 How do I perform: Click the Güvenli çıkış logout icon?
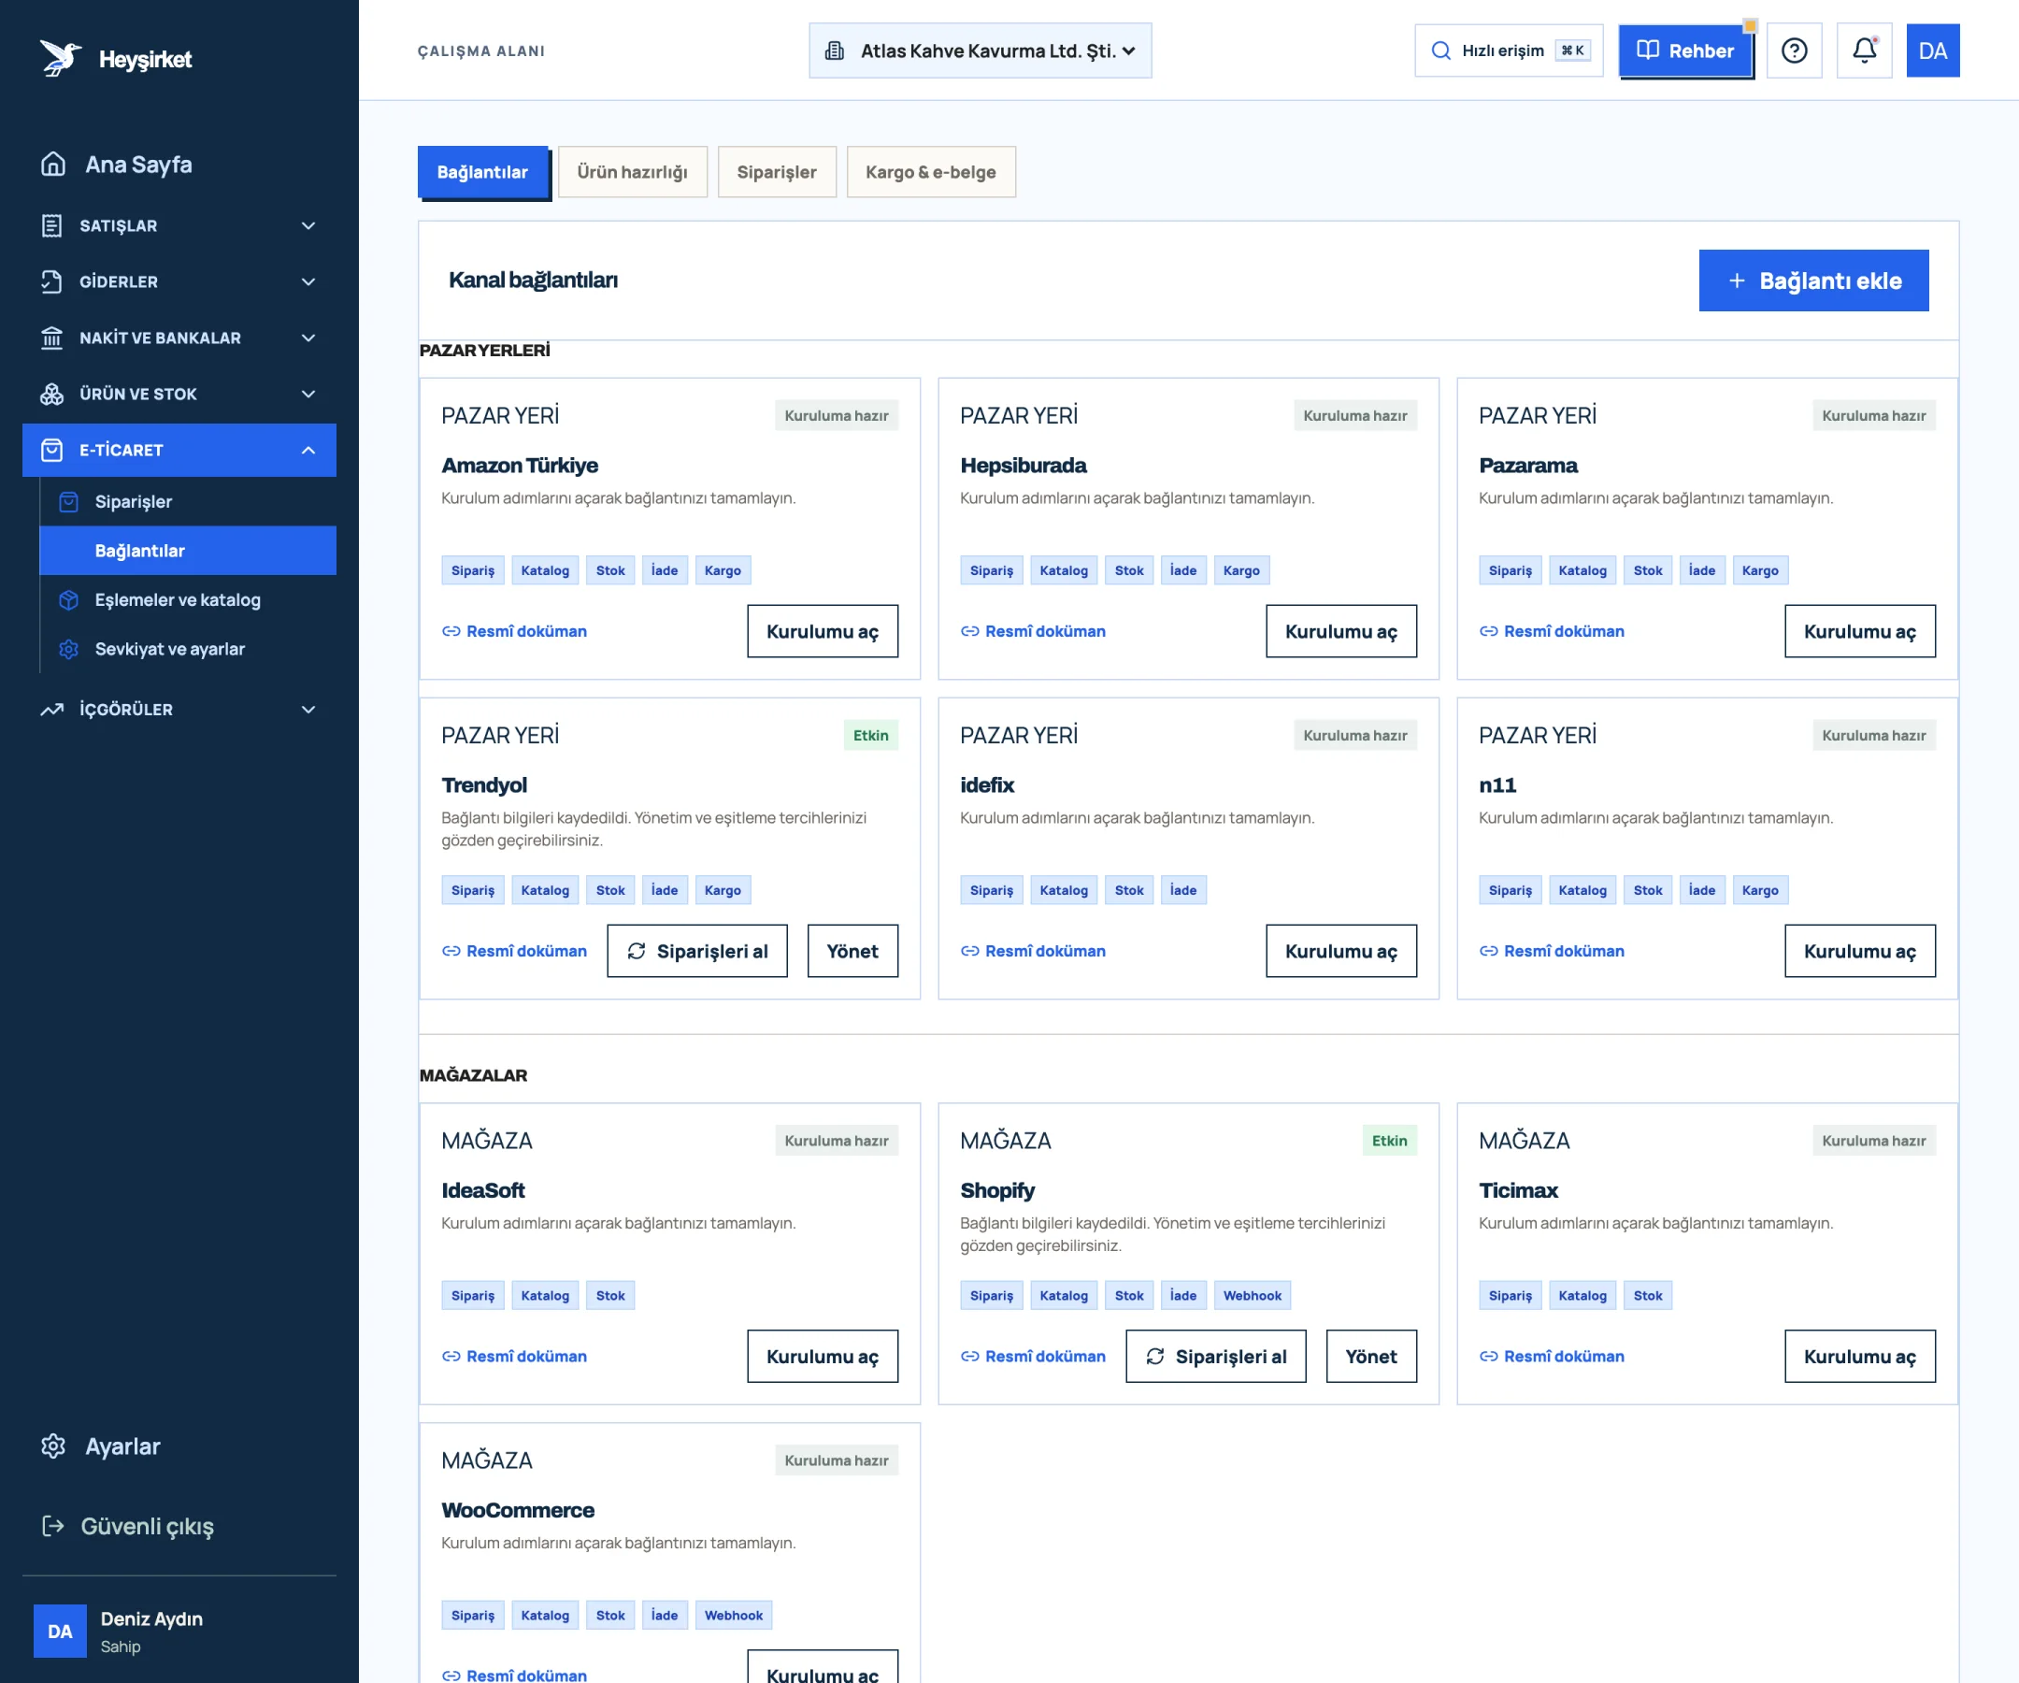click(53, 1525)
